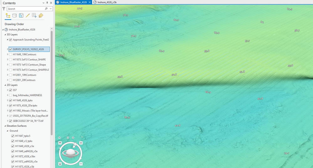Hide the S57 layer
The width and height of the screenshot is (313, 168).
[x=11, y=90]
